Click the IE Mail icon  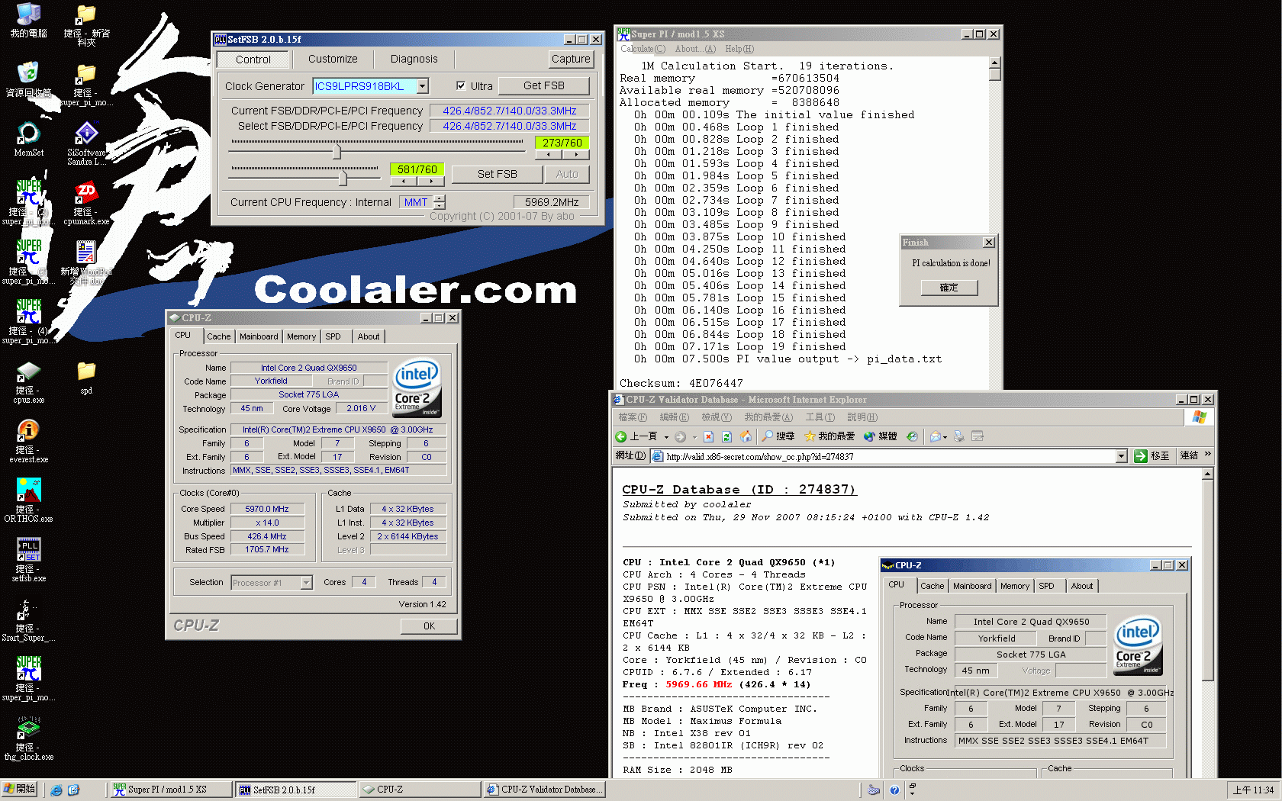tap(935, 436)
